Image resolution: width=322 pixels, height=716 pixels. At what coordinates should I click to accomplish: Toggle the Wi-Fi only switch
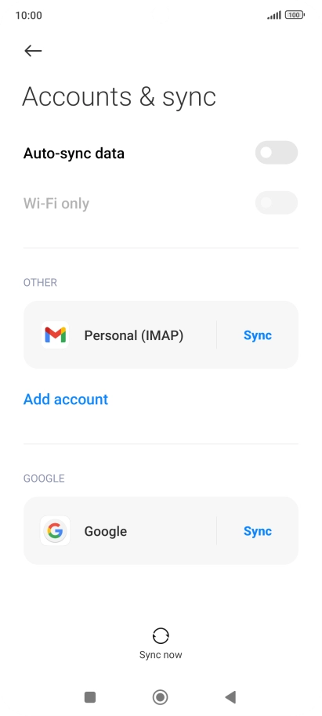click(277, 203)
